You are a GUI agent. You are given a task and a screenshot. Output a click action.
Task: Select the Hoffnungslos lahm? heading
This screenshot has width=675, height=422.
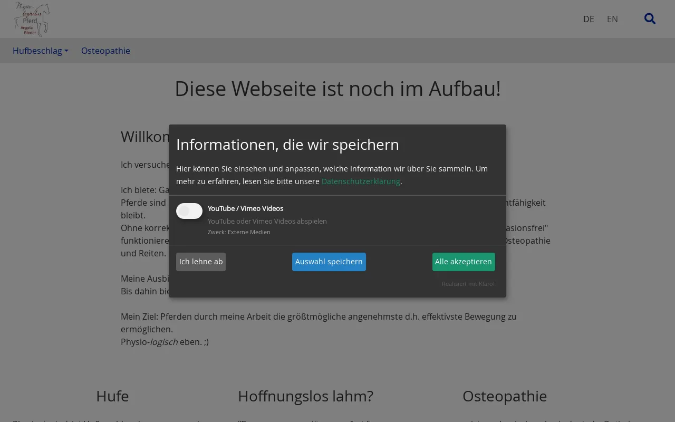pyautogui.click(x=305, y=396)
